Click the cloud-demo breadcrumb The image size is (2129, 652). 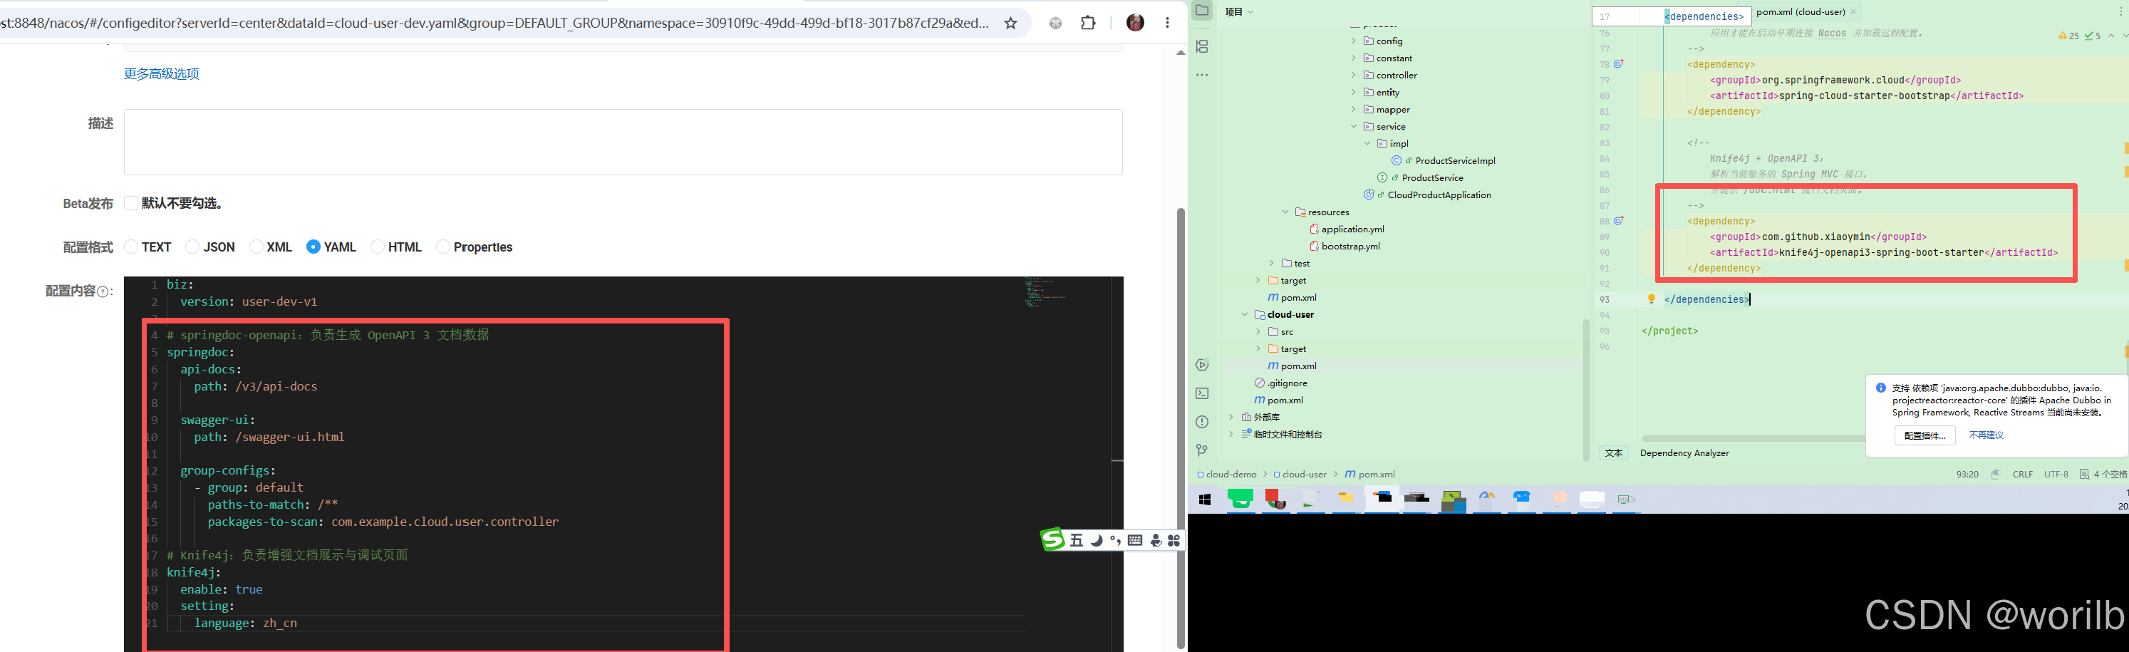1226,475
